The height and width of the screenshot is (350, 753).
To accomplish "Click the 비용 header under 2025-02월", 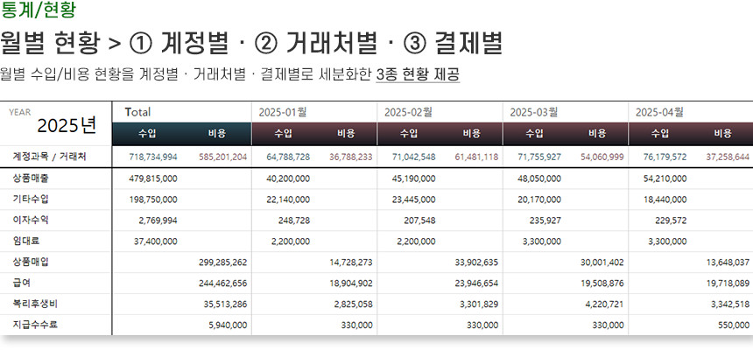I will coord(471,134).
